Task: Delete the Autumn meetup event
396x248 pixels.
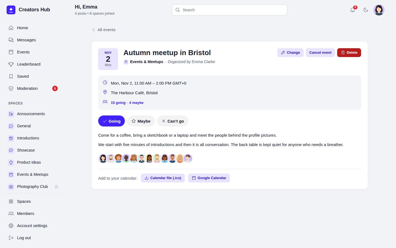Action: click(349, 53)
